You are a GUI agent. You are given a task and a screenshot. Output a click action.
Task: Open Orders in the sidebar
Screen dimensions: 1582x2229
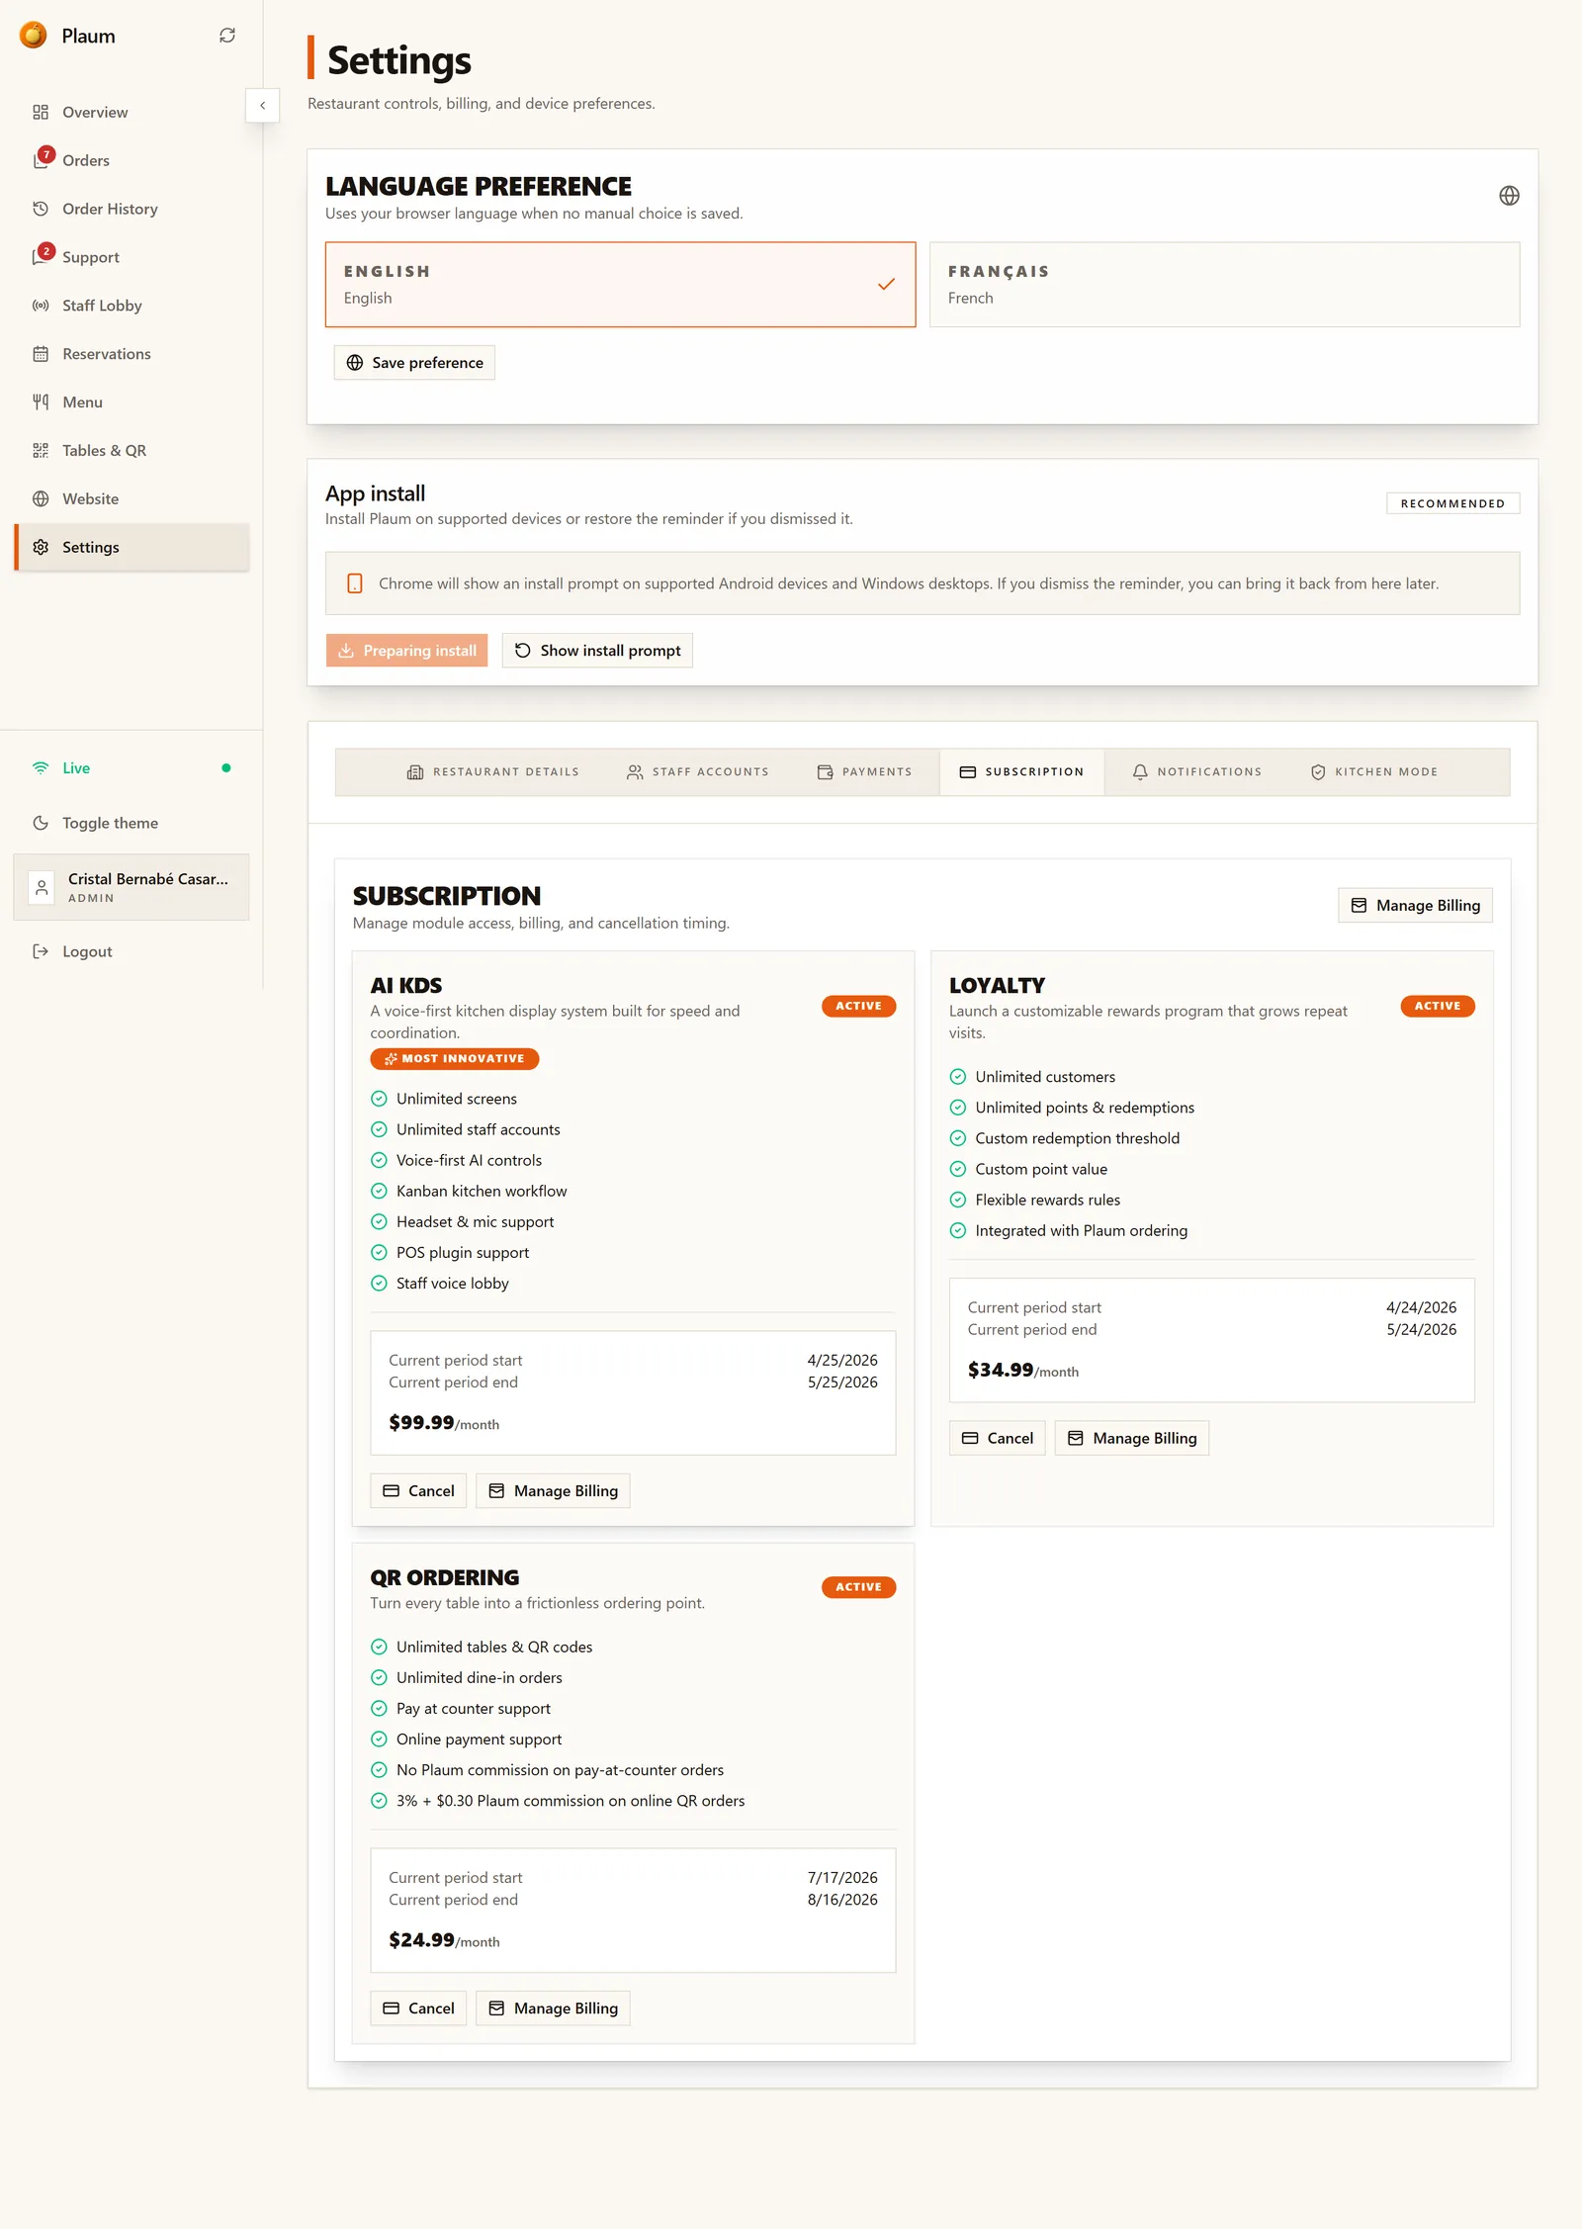tap(132, 160)
